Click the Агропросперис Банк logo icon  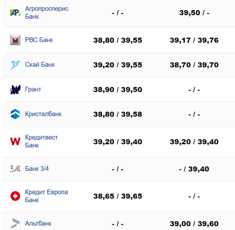point(15,13)
